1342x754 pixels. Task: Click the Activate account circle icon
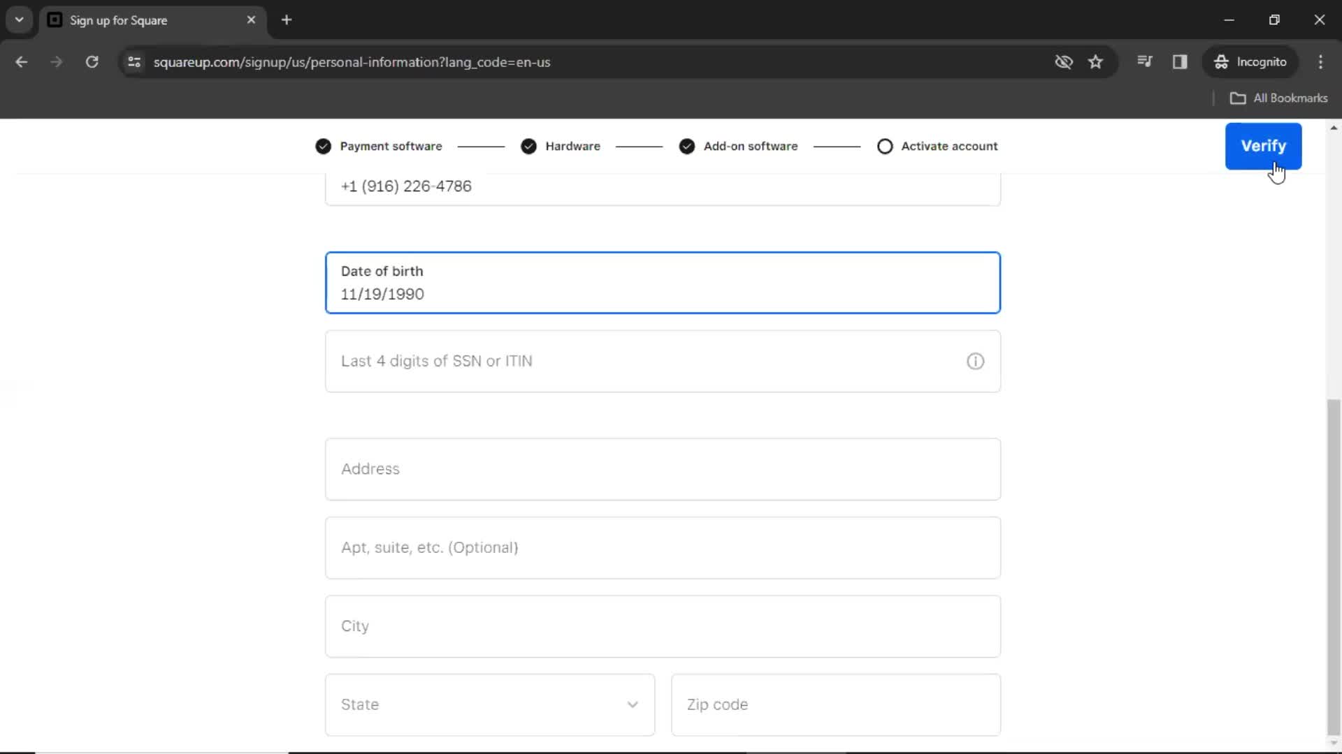tap(885, 146)
